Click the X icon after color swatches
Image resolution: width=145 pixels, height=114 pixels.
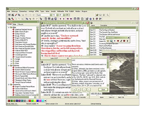(45, 101)
